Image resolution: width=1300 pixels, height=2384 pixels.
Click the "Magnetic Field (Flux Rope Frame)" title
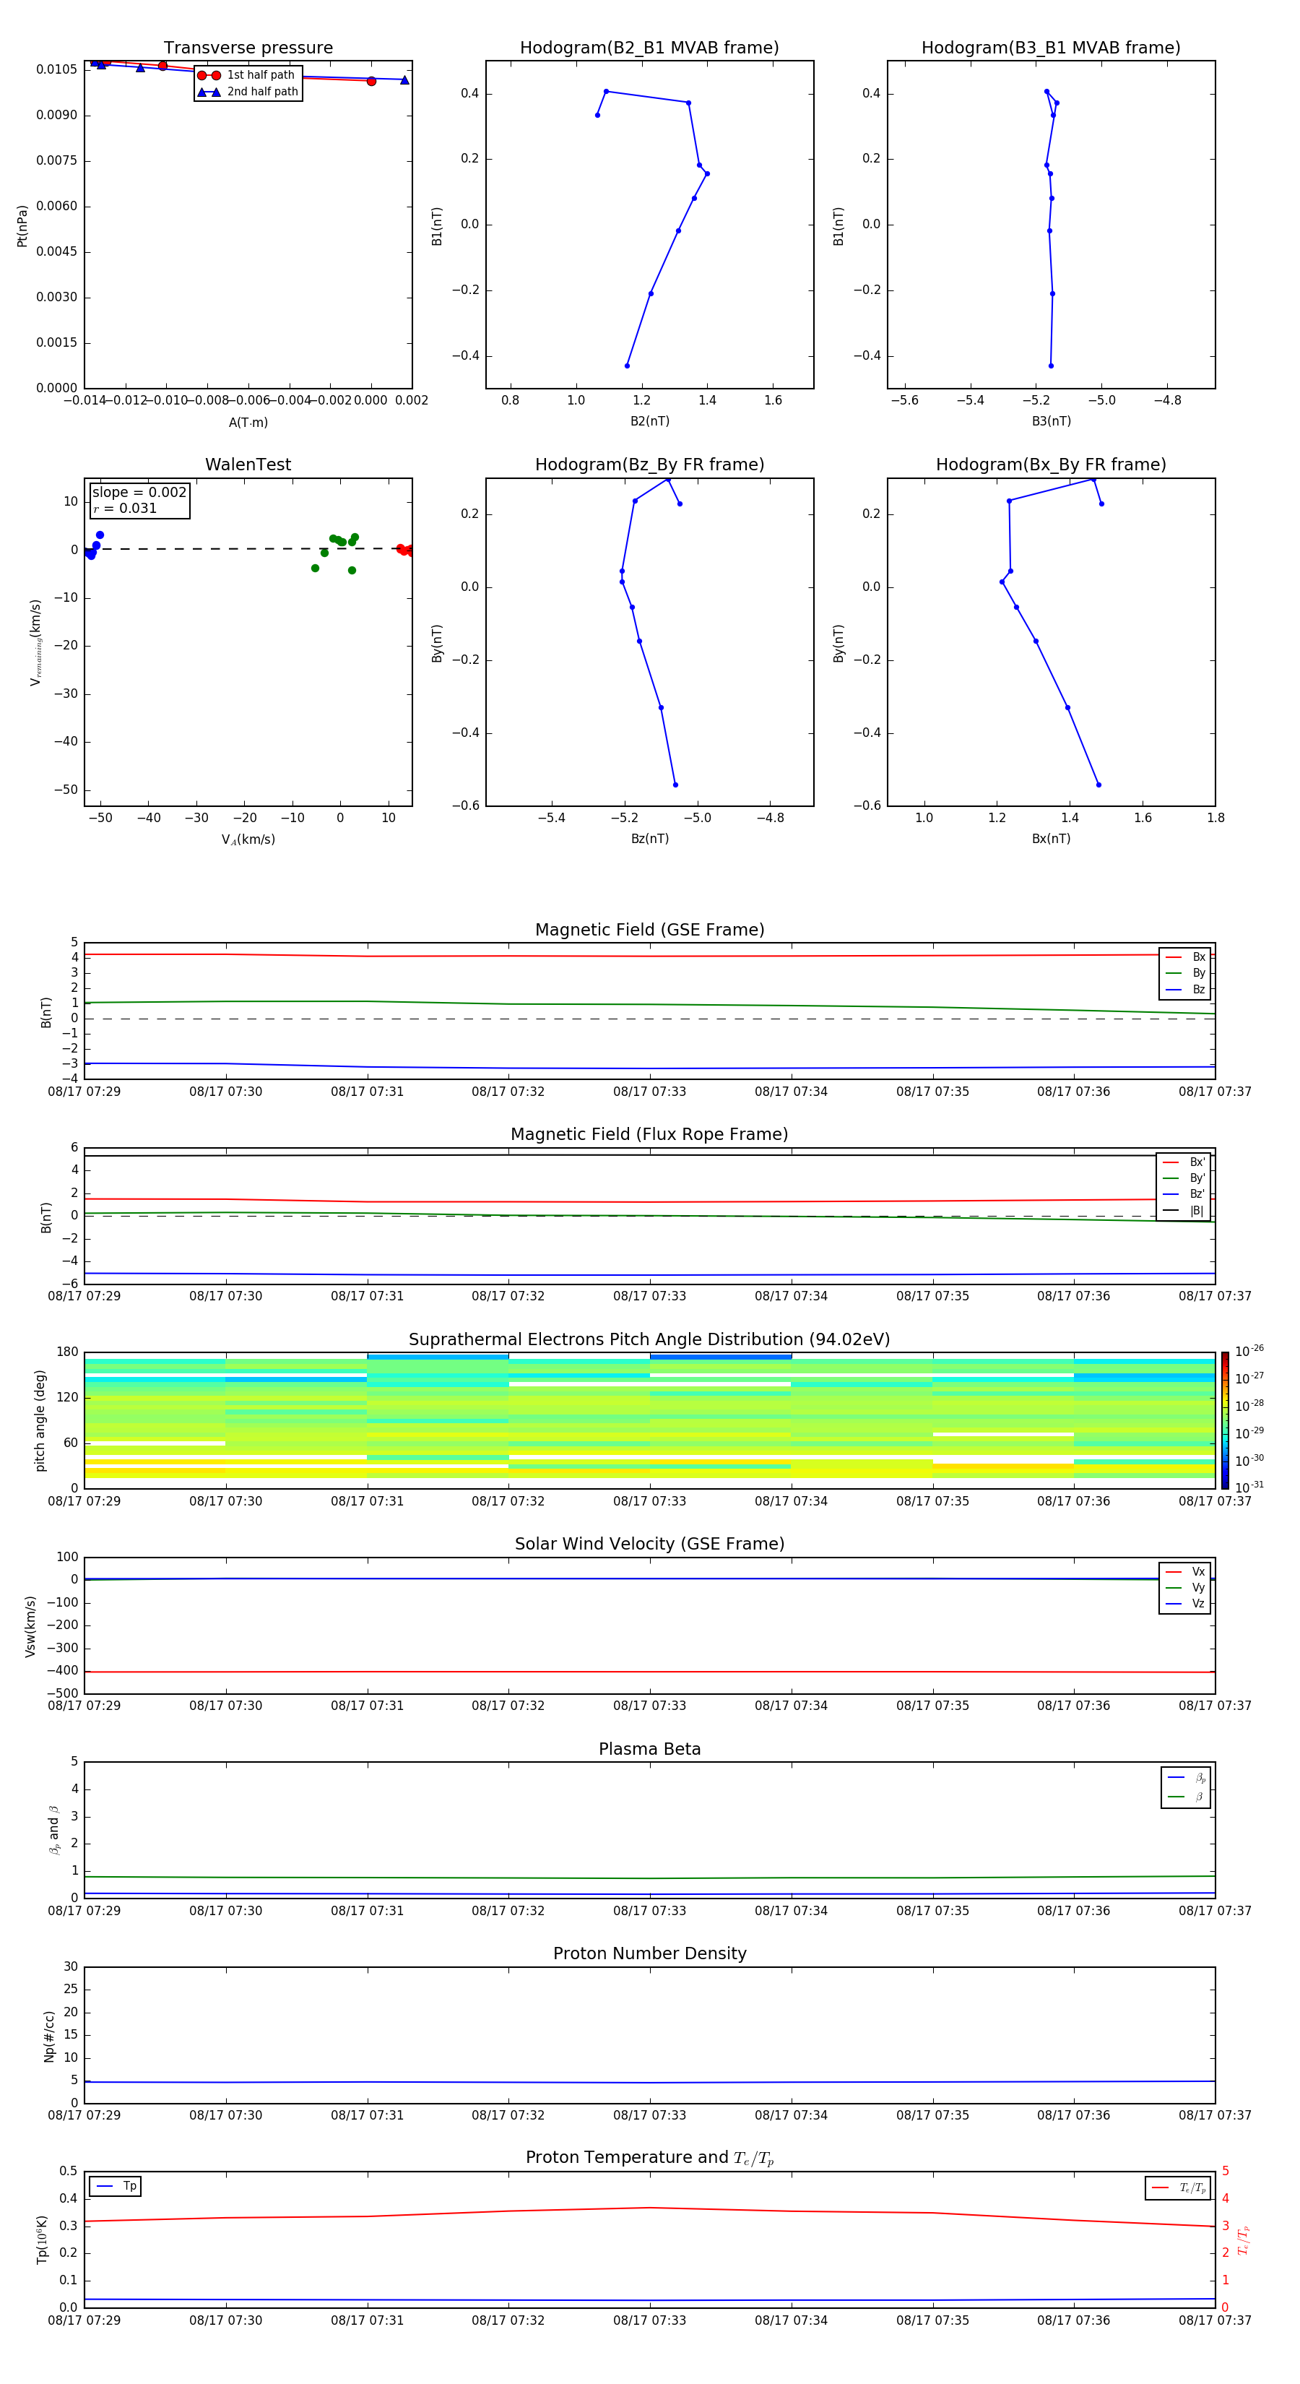[x=649, y=1135]
